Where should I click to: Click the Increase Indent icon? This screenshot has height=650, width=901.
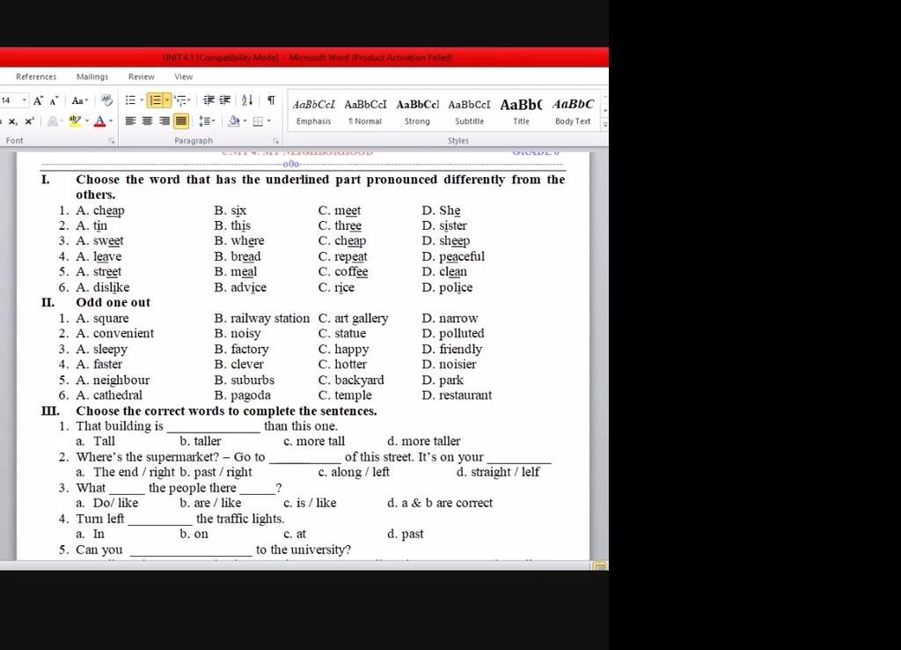(224, 100)
